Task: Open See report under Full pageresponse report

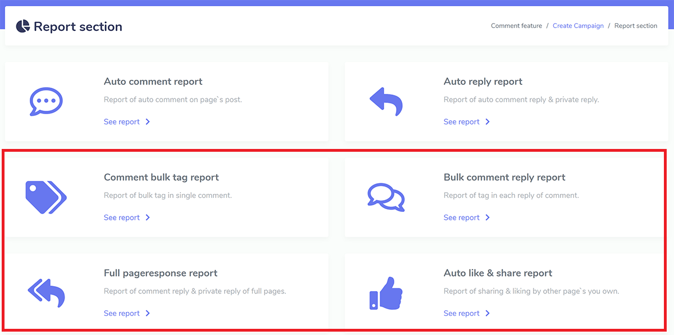Action: point(122,313)
